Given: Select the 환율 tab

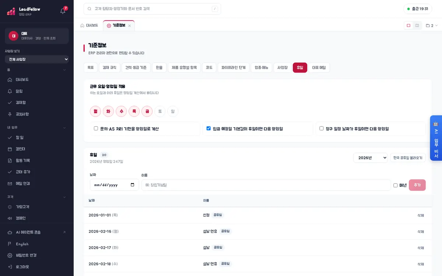Looking at the screenshot, I should [159, 67].
